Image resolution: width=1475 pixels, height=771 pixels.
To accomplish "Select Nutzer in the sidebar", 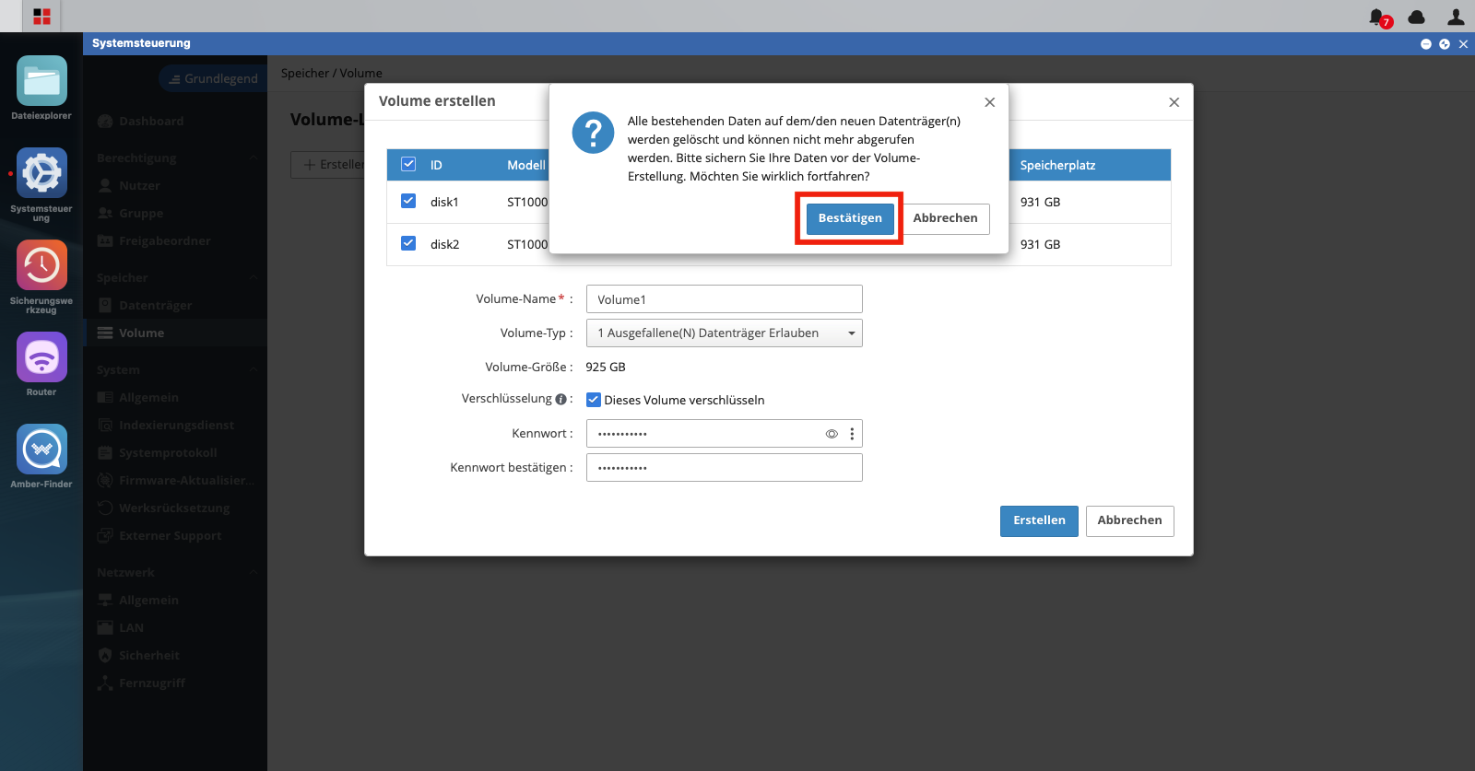I will (175, 185).
